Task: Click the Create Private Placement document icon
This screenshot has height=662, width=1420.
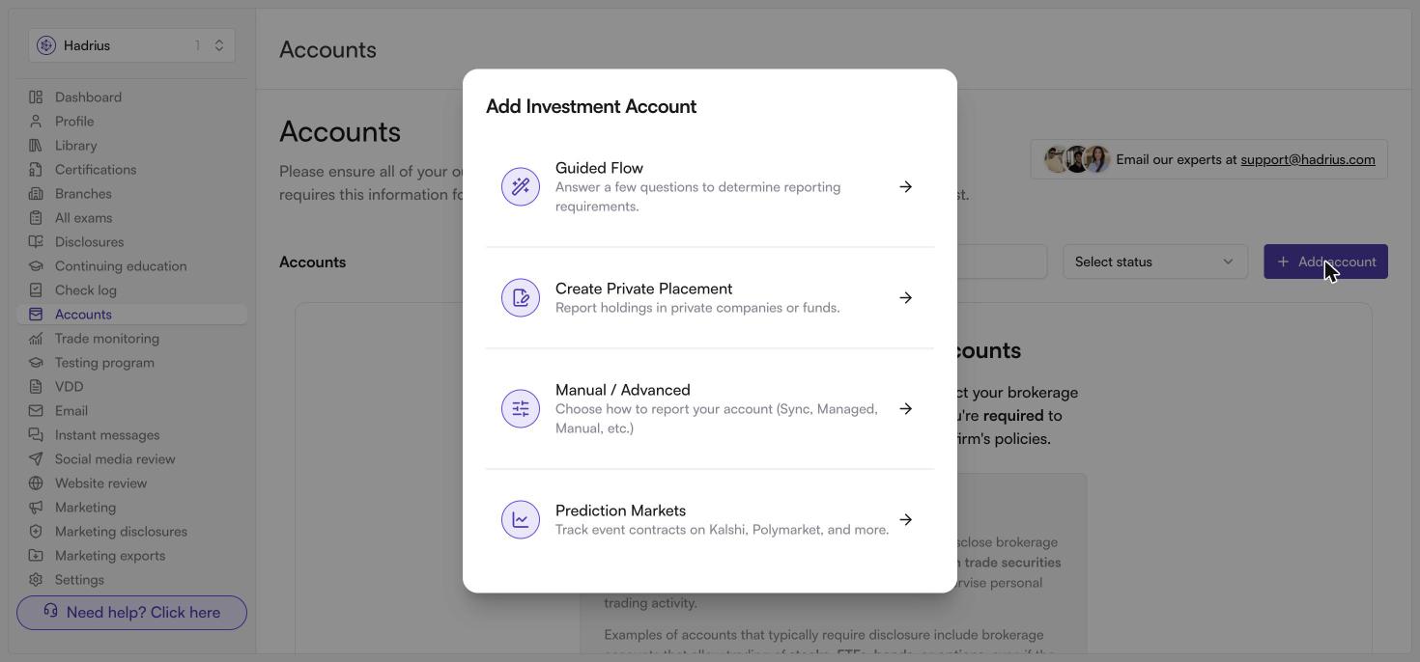Action: [521, 298]
